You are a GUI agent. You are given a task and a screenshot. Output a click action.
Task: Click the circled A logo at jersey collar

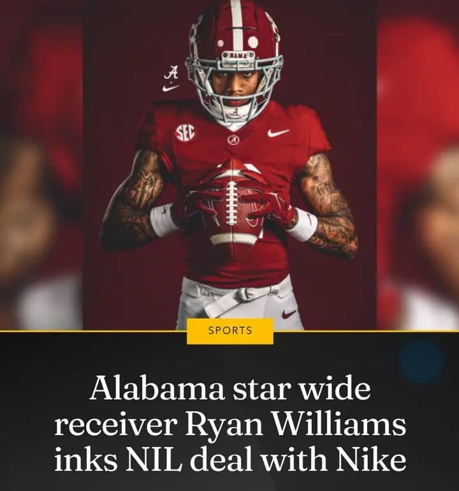233,140
